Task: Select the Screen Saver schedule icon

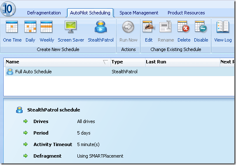Action: pos(70,27)
